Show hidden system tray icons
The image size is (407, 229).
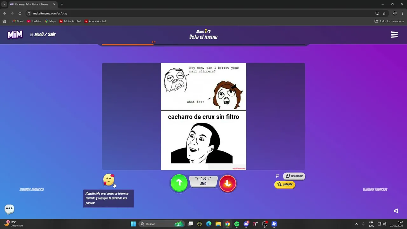coord(356,224)
